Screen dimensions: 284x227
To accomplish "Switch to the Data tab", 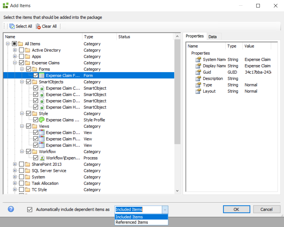I will pyautogui.click(x=212, y=37).
